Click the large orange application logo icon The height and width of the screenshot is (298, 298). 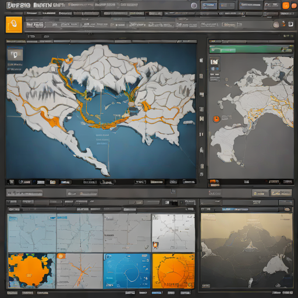[14, 24]
